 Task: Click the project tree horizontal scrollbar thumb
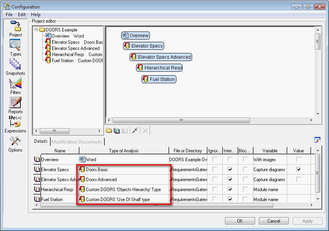coord(54,131)
